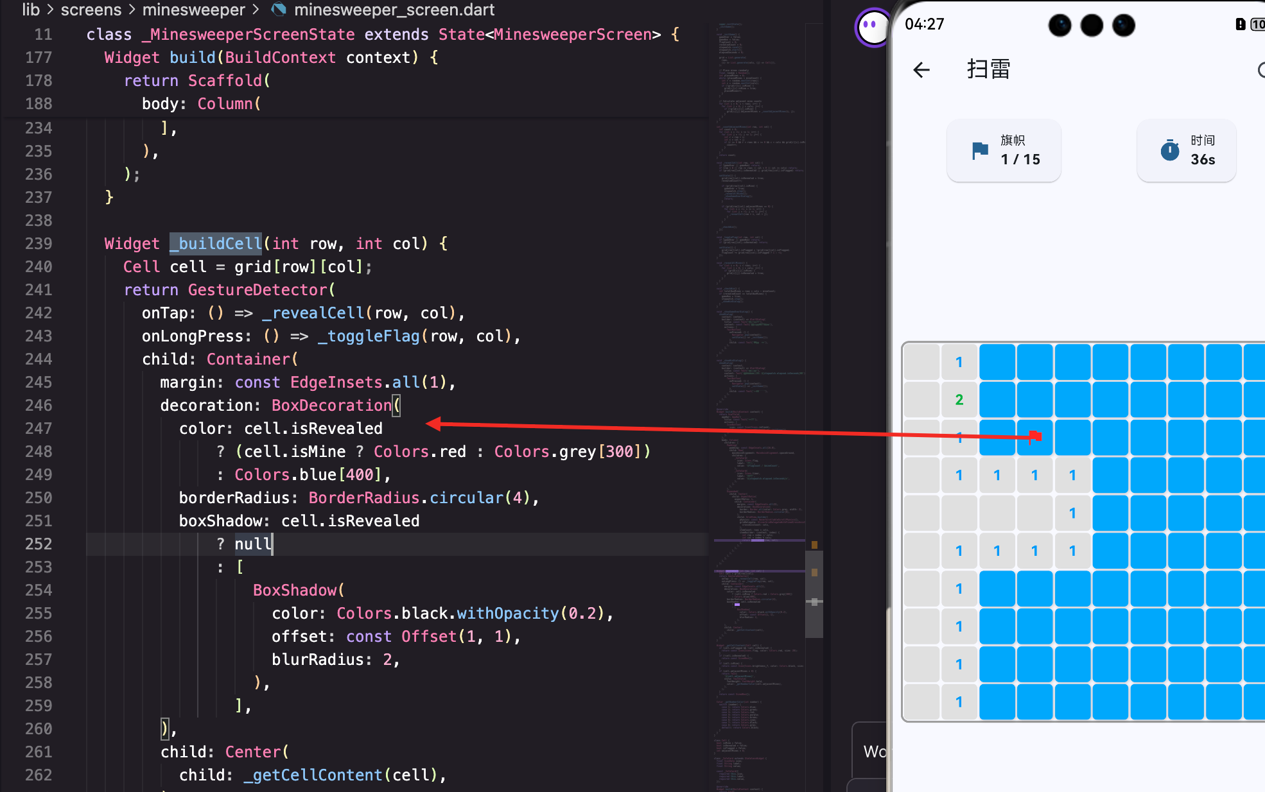Tap the green number 2 cell
Viewport: 1265px width, 792px height.
pyautogui.click(x=959, y=400)
